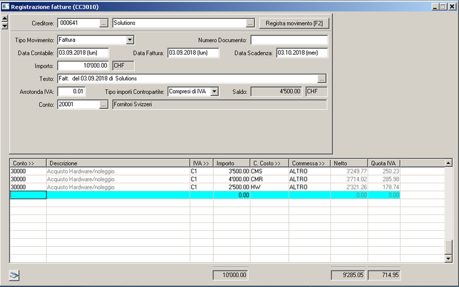Click into the Numero Documento field
Image resolution: width=459 pixels, height=287 pixels.
288,40
